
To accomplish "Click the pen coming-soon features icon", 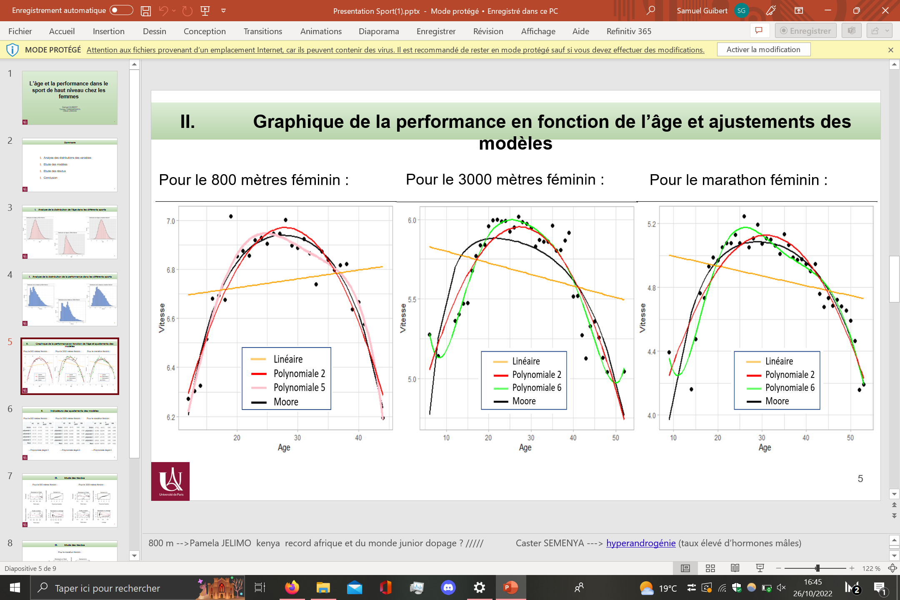I will 771,11.
